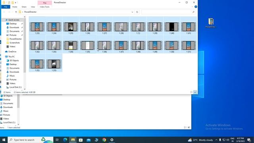Select video file 1 (33)
This screenshot has width=254, height=143.
pos(37,27)
